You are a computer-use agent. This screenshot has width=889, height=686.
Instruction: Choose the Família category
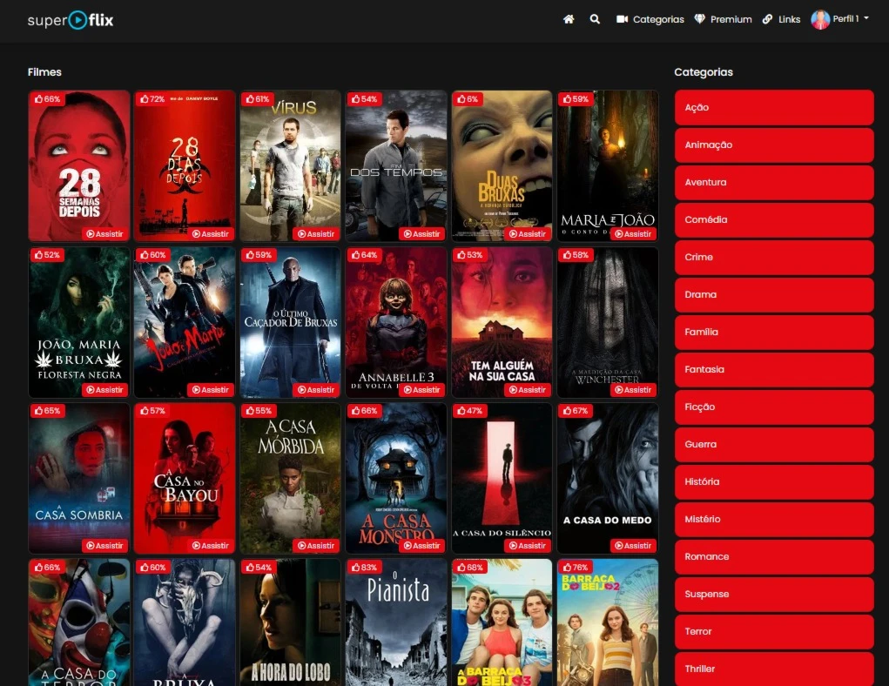point(774,332)
